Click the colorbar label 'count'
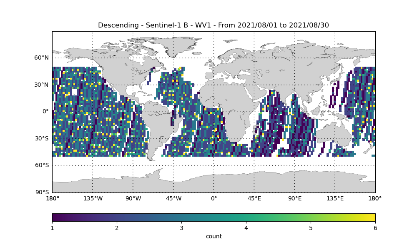The height and width of the screenshot is (250, 417). click(x=214, y=236)
